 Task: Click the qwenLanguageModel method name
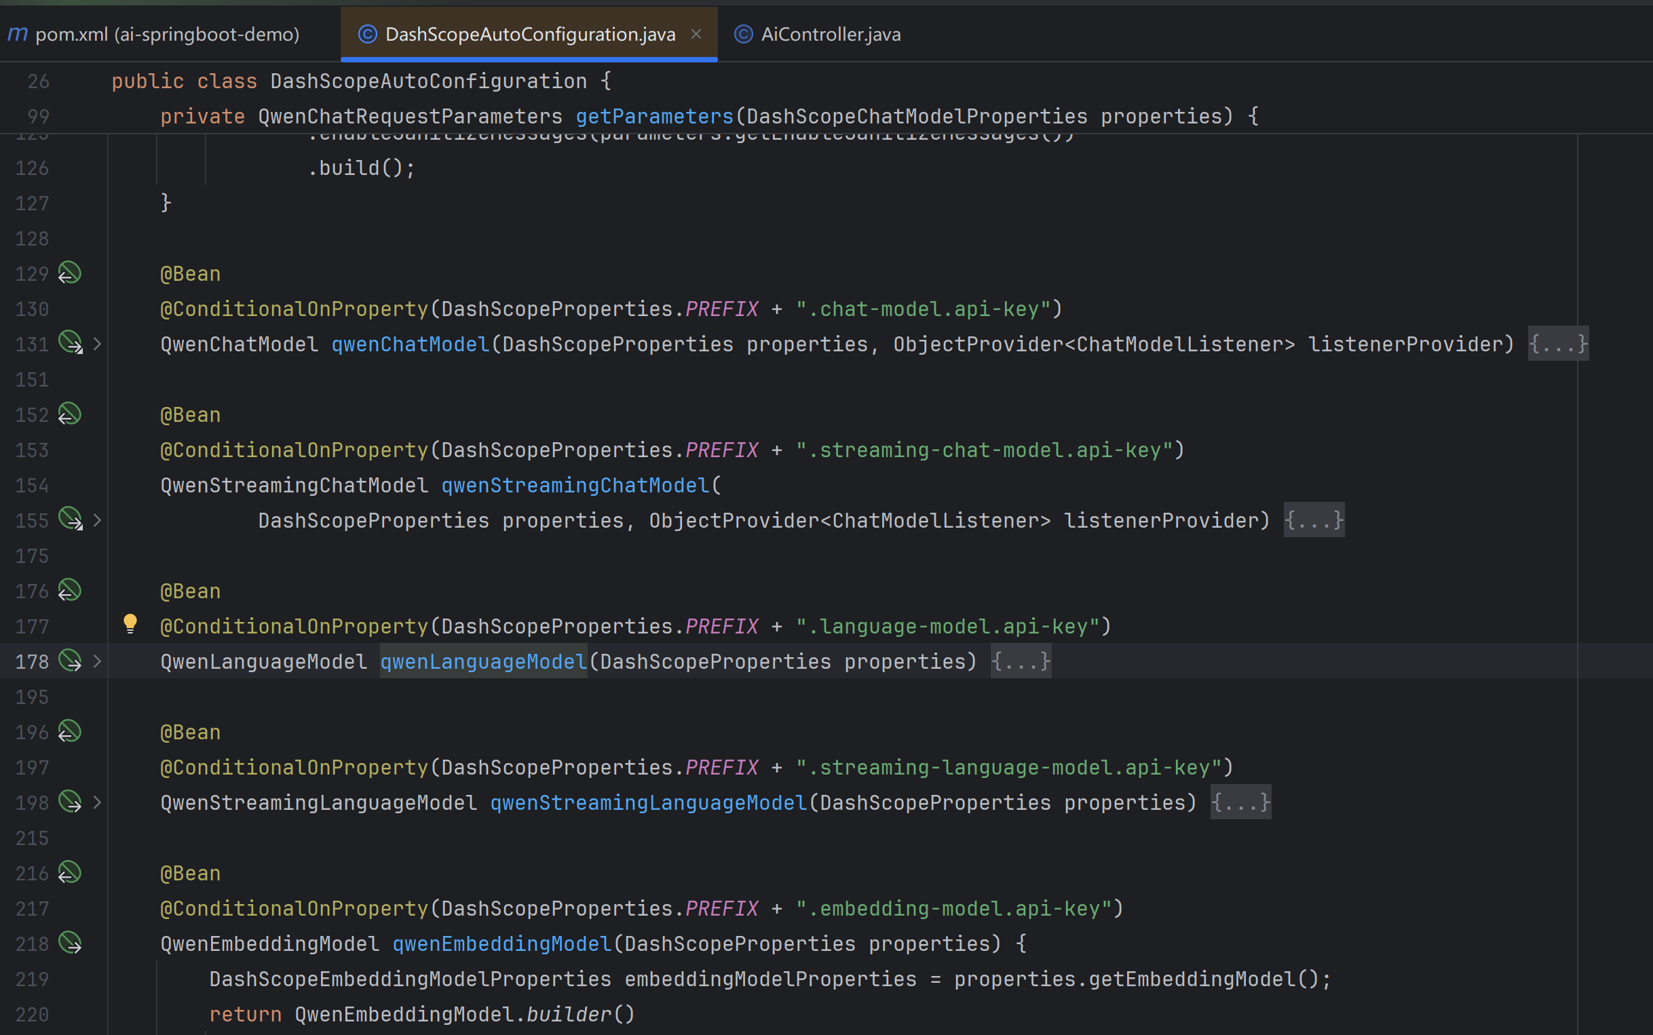coord(483,661)
